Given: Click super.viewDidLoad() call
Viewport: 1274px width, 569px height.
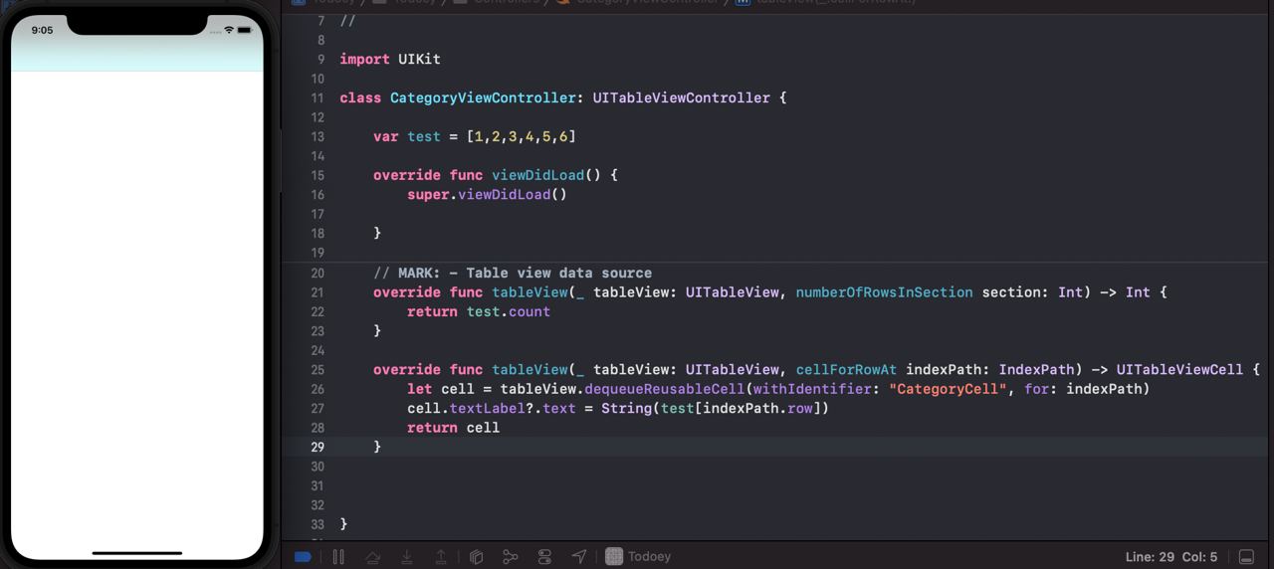Looking at the screenshot, I should (x=487, y=194).
